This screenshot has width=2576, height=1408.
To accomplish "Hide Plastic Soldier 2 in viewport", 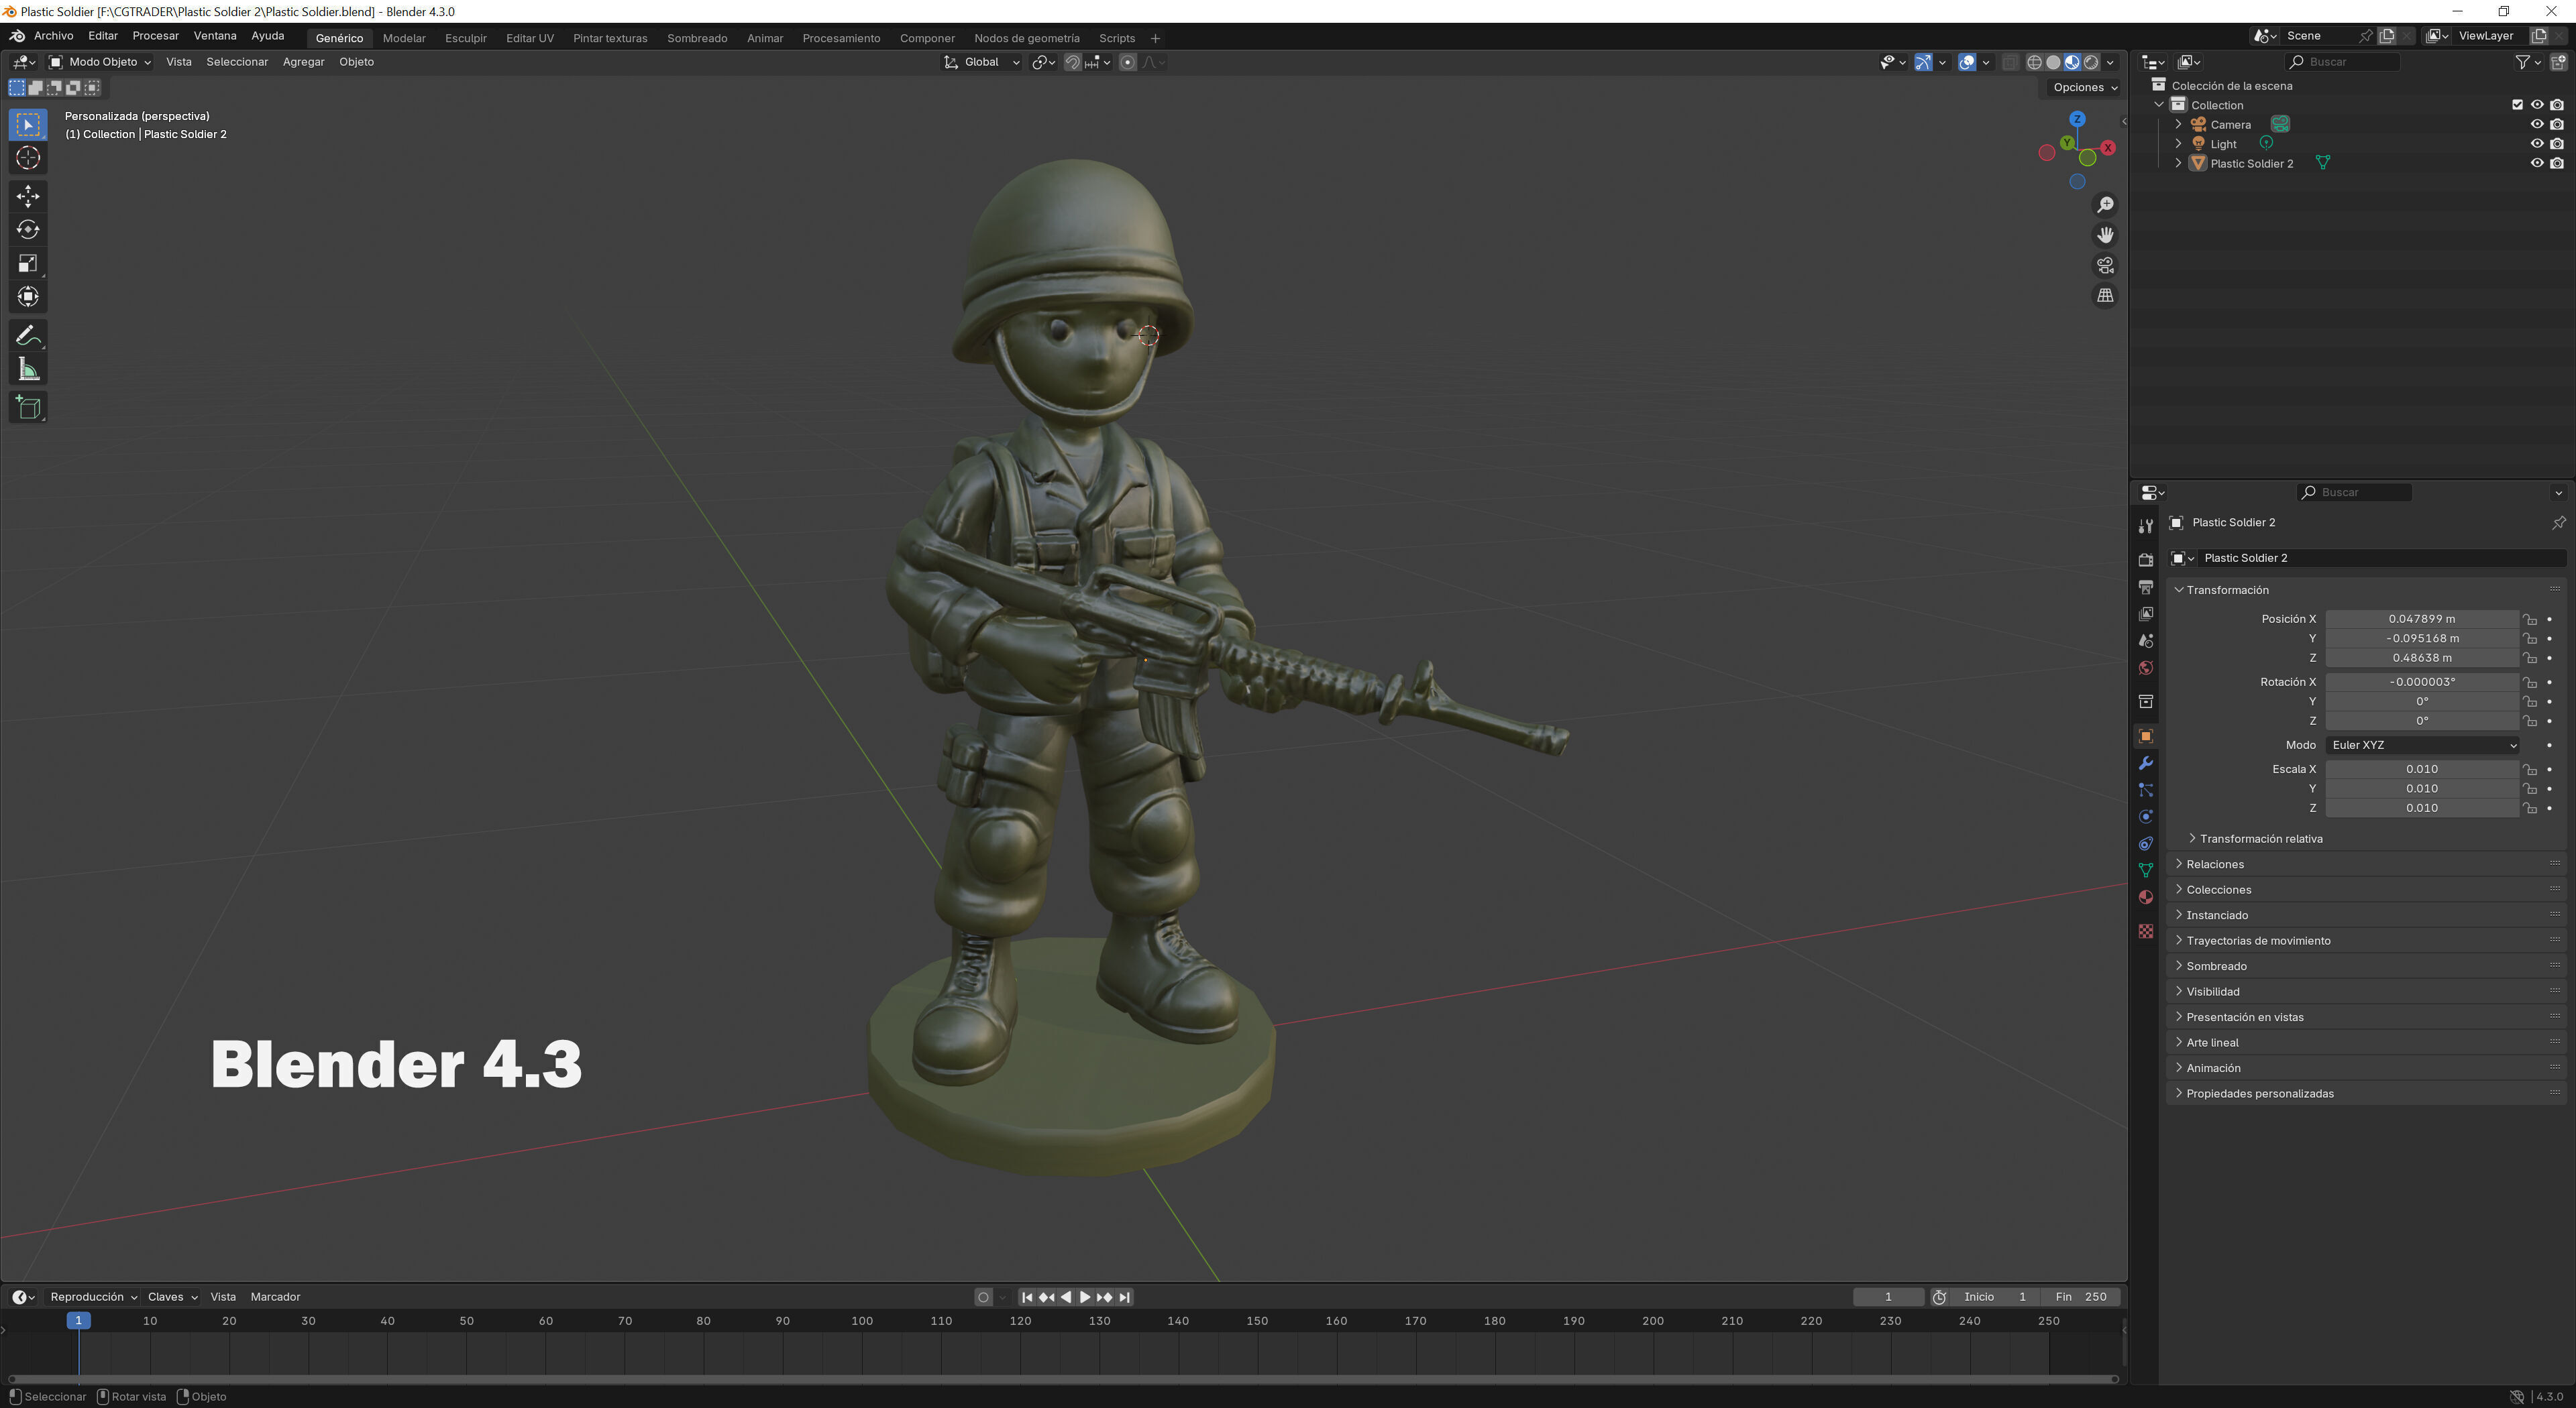I will [x=2536, y=164].
